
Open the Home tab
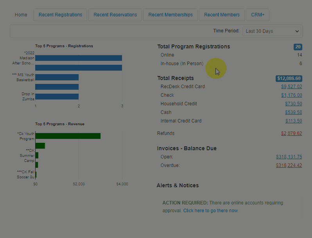point(21,15)
